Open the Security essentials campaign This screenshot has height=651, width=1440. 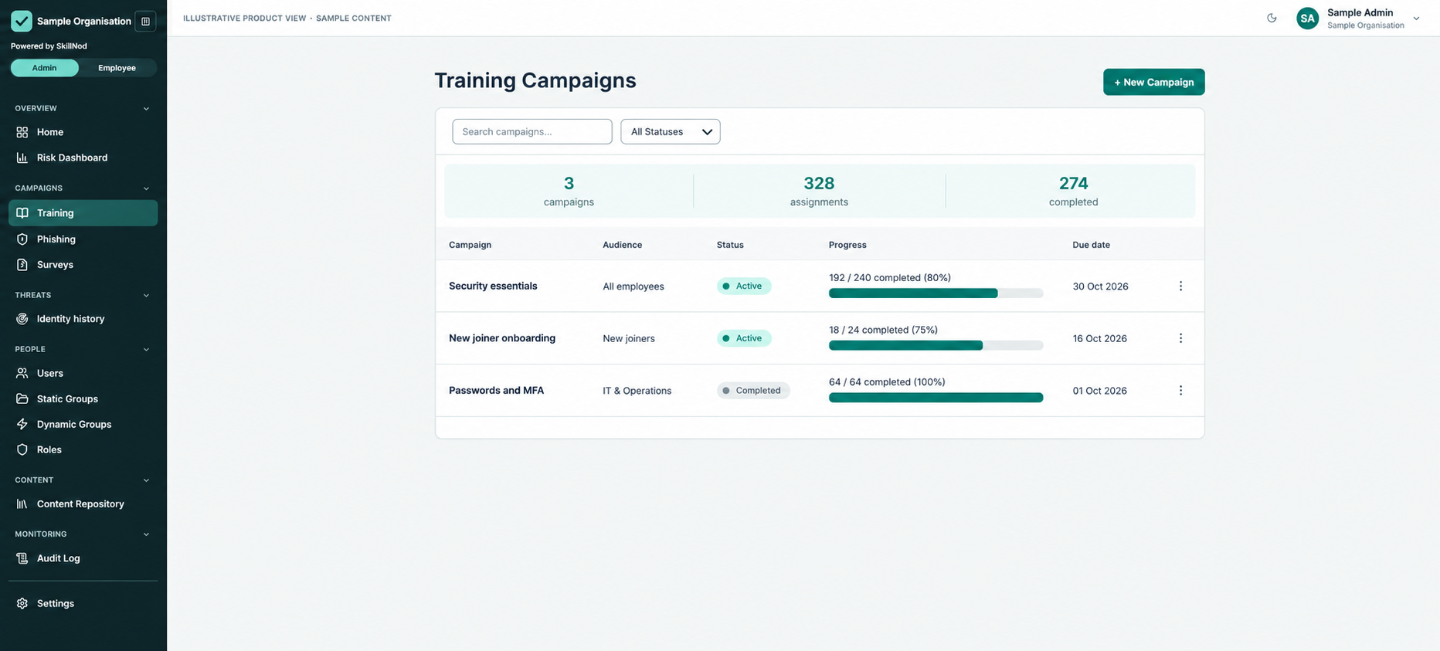(493, 286)
